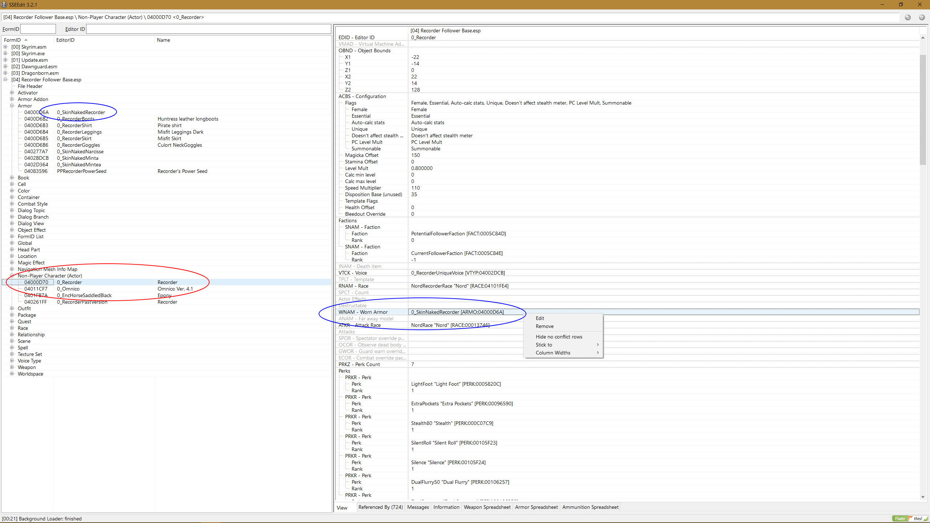Collapse the Armor group
The image size is (930, 523).
pyautogui.click(x=12, y=106)
